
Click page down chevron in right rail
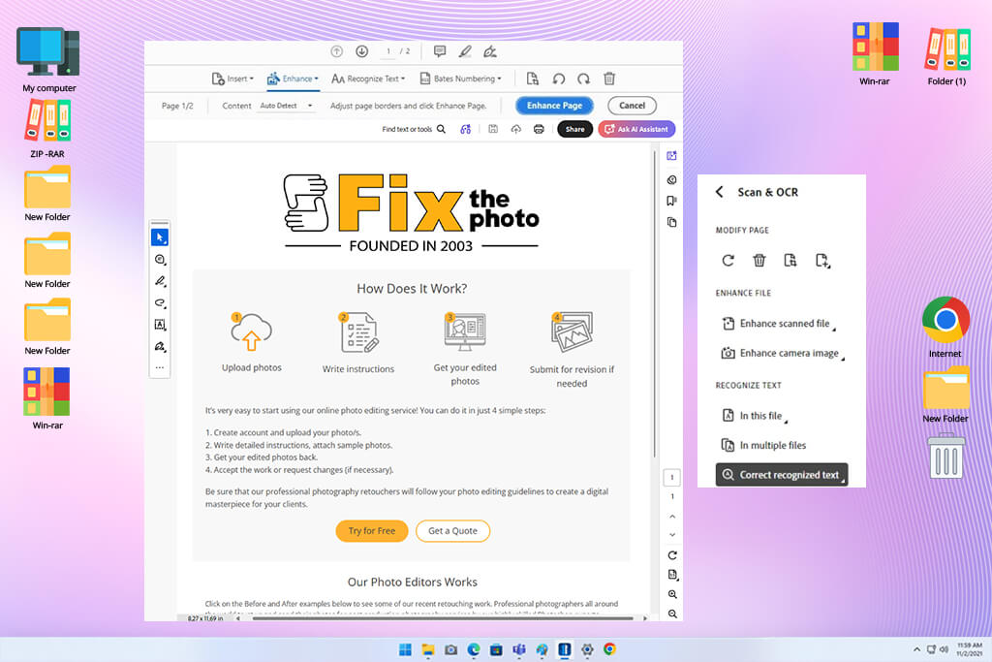[x=672, y=535]
